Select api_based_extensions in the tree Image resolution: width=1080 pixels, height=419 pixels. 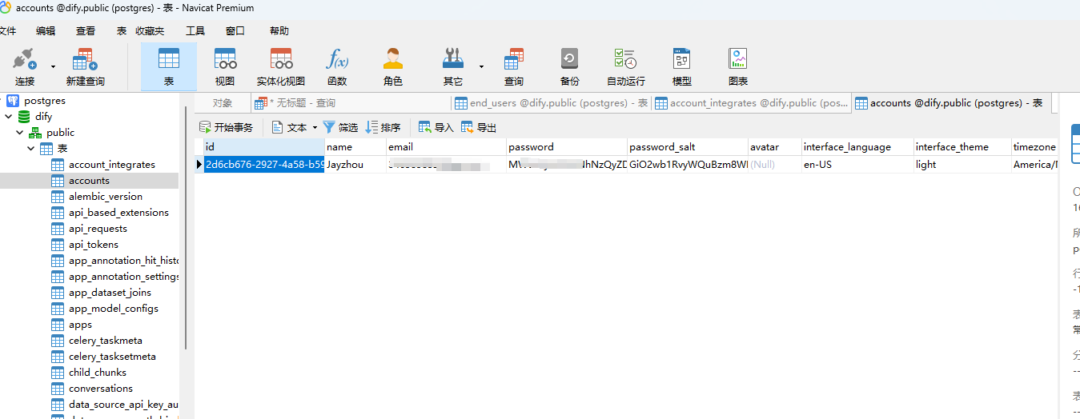(x=118, y=213)
